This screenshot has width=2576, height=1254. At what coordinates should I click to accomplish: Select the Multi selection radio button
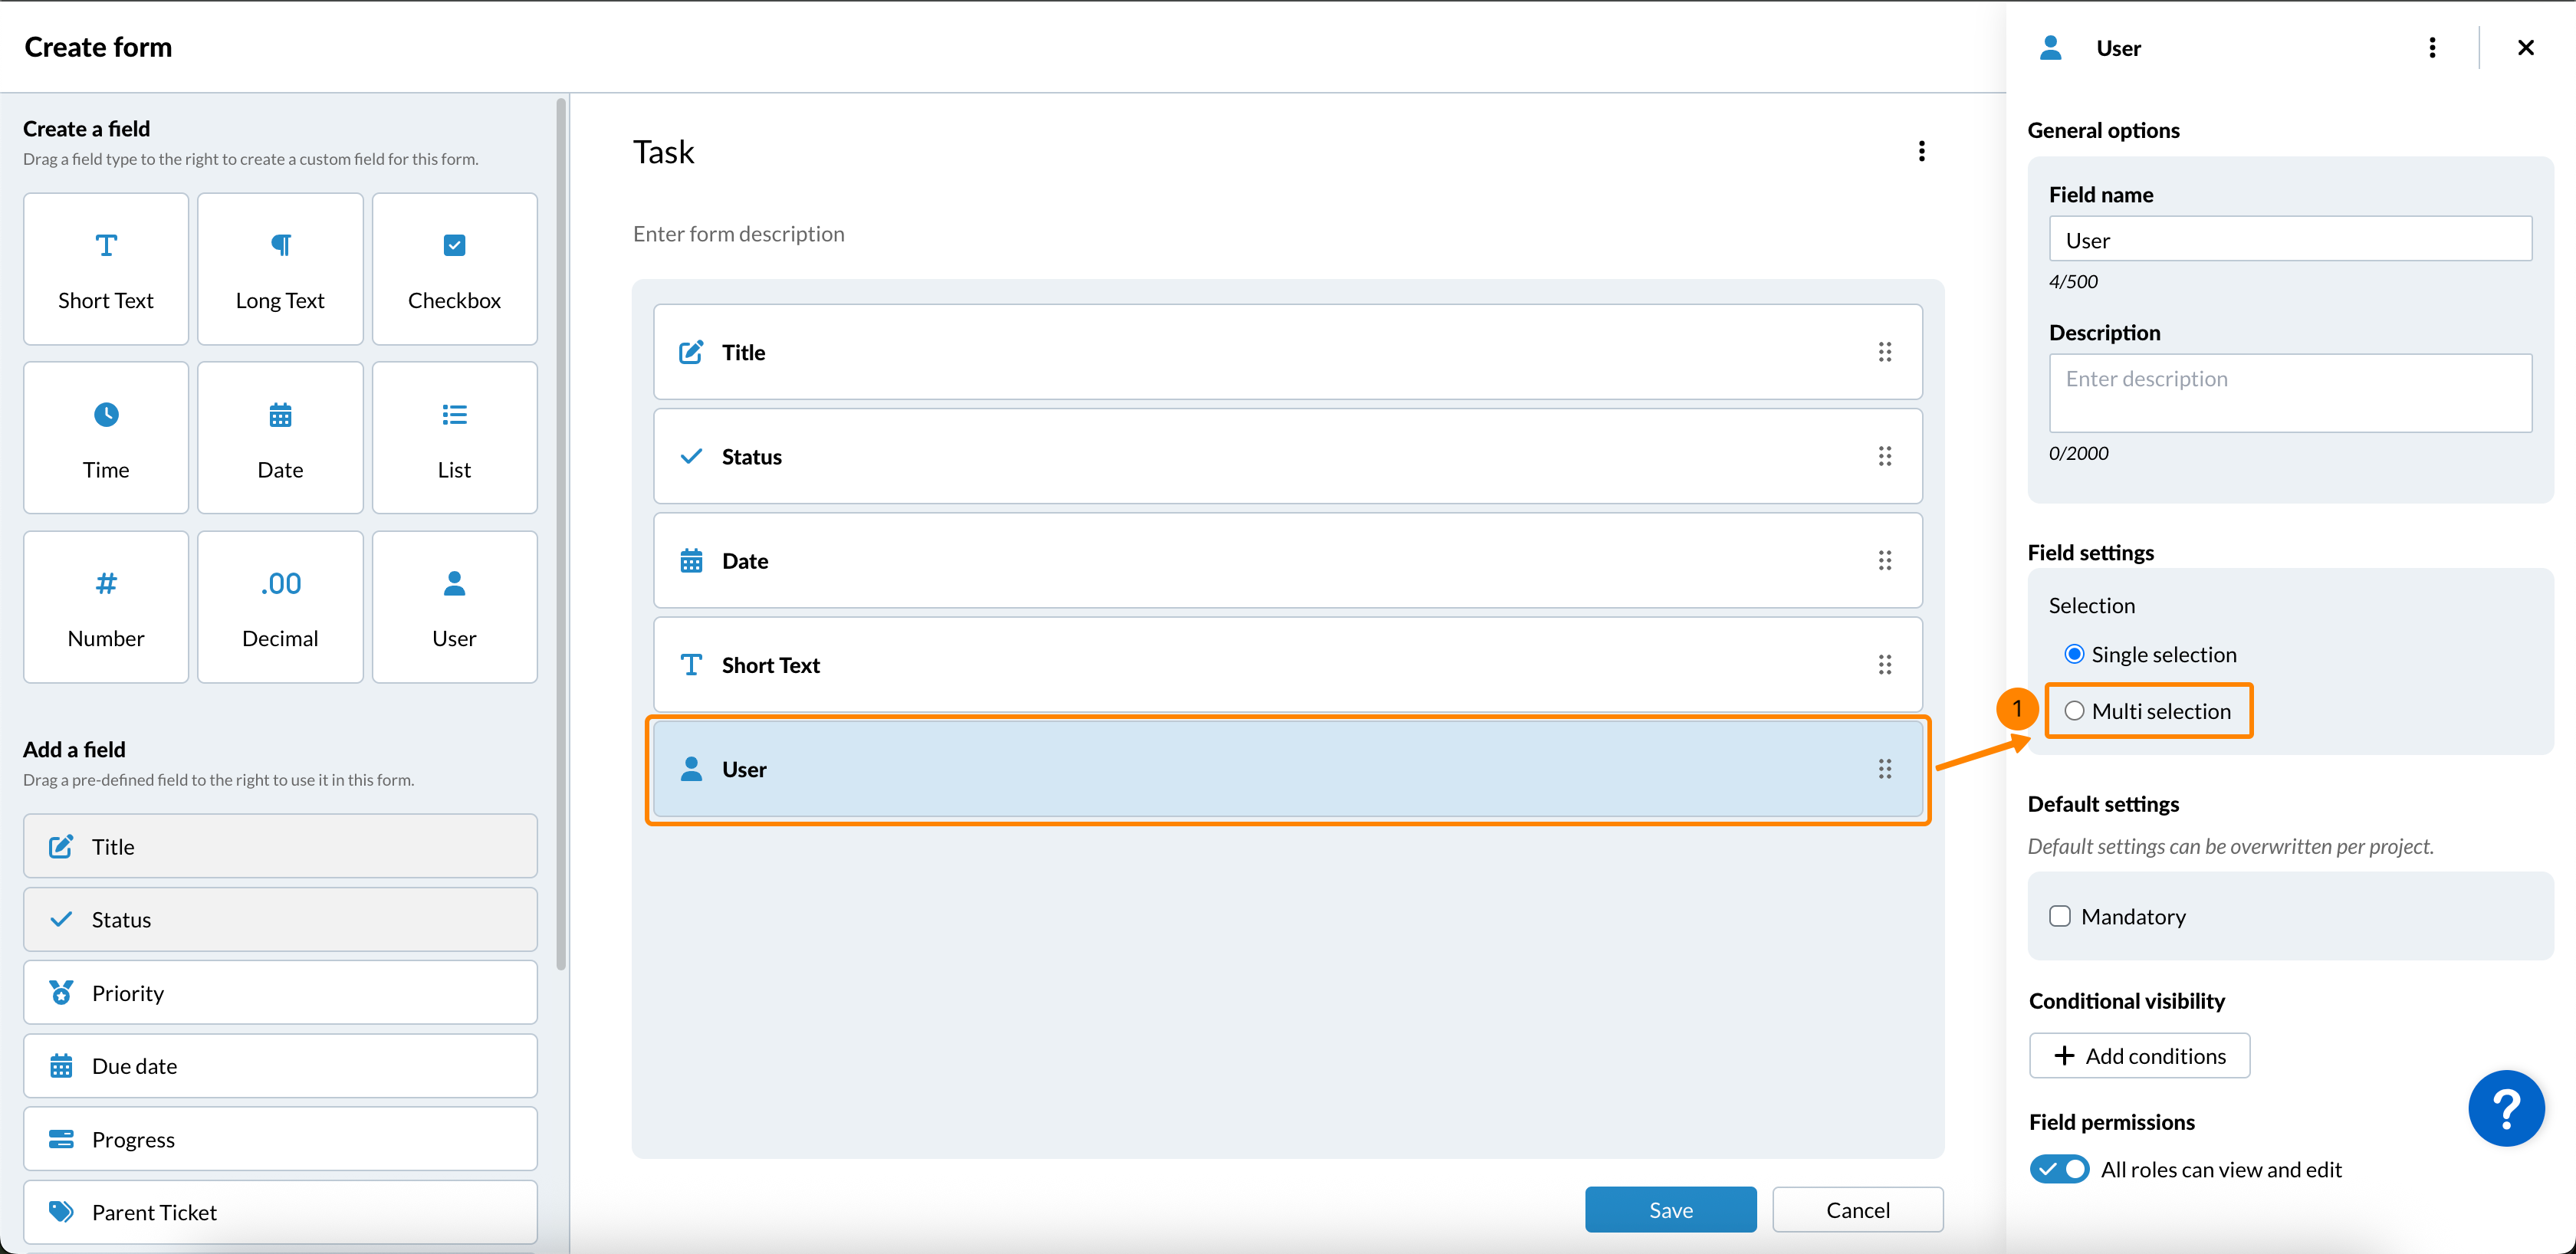point(2075,711)
